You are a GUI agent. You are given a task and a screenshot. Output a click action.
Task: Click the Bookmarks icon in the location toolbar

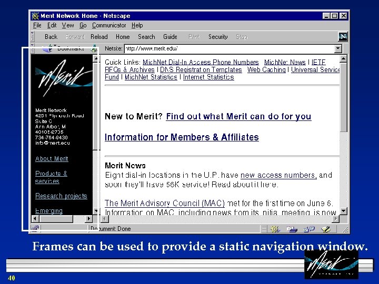(47, 48)
